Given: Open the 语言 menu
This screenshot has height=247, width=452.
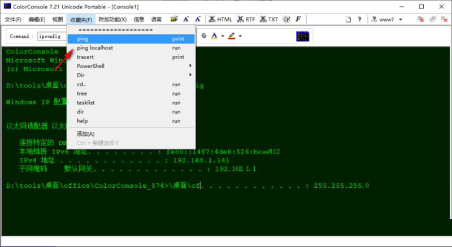Looking at the screenshot, I should tap(157, 20).
